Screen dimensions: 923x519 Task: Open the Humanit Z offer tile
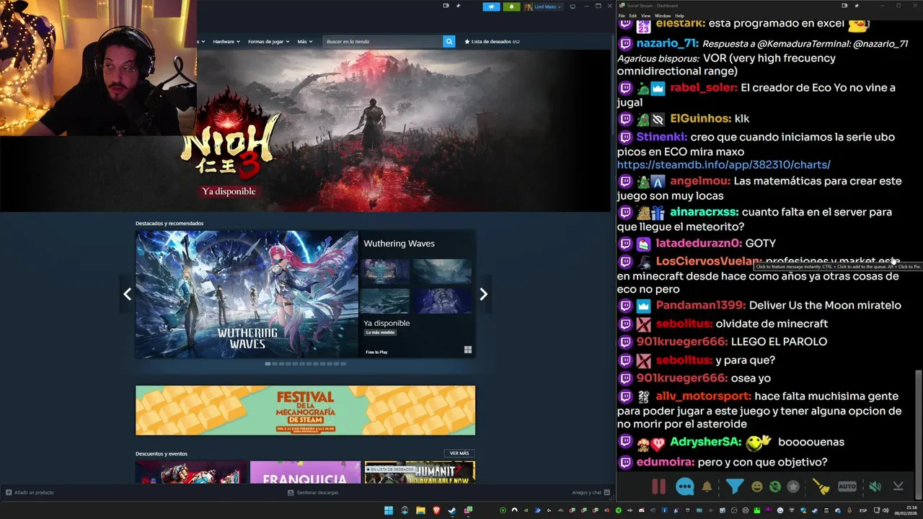[x=420, y=473]
